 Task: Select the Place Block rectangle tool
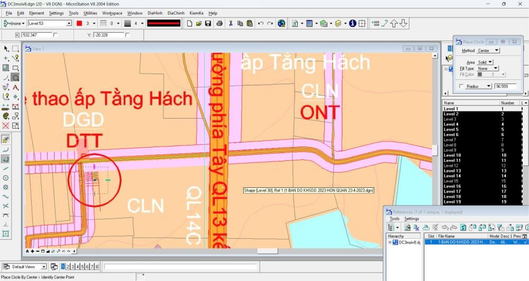(15, 68)
